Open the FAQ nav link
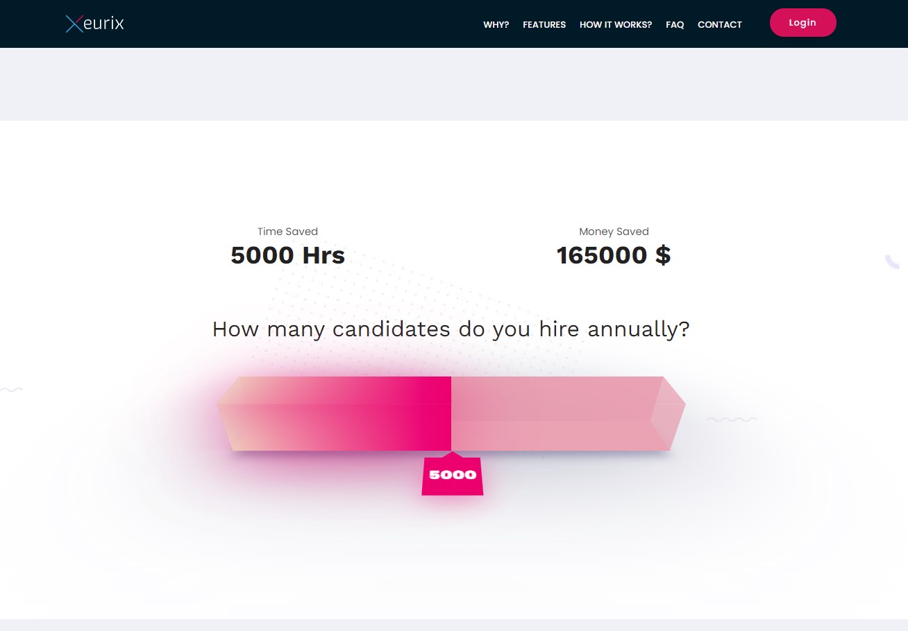Image resolution: width=908 pixels, height=631 pixels. pos(675,24)
